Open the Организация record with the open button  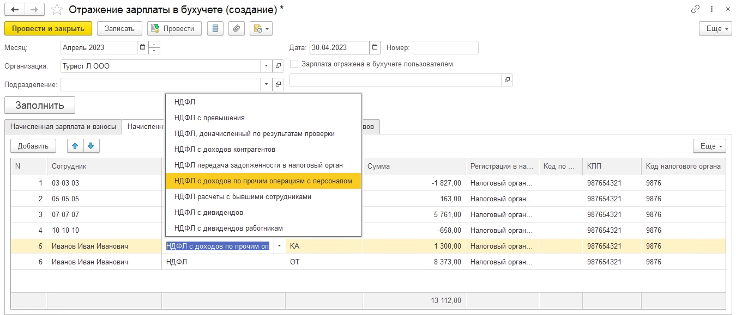[279, 66]
